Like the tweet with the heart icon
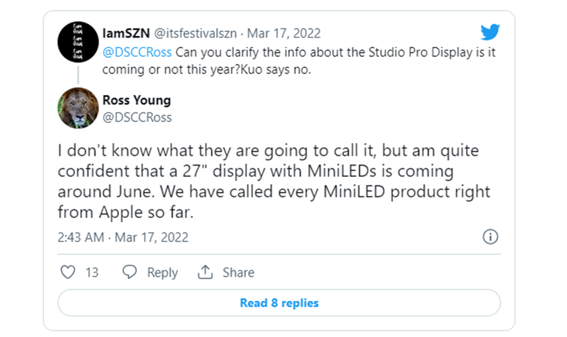567x337 pixels. pyautogui.click(x=67, y=273)
